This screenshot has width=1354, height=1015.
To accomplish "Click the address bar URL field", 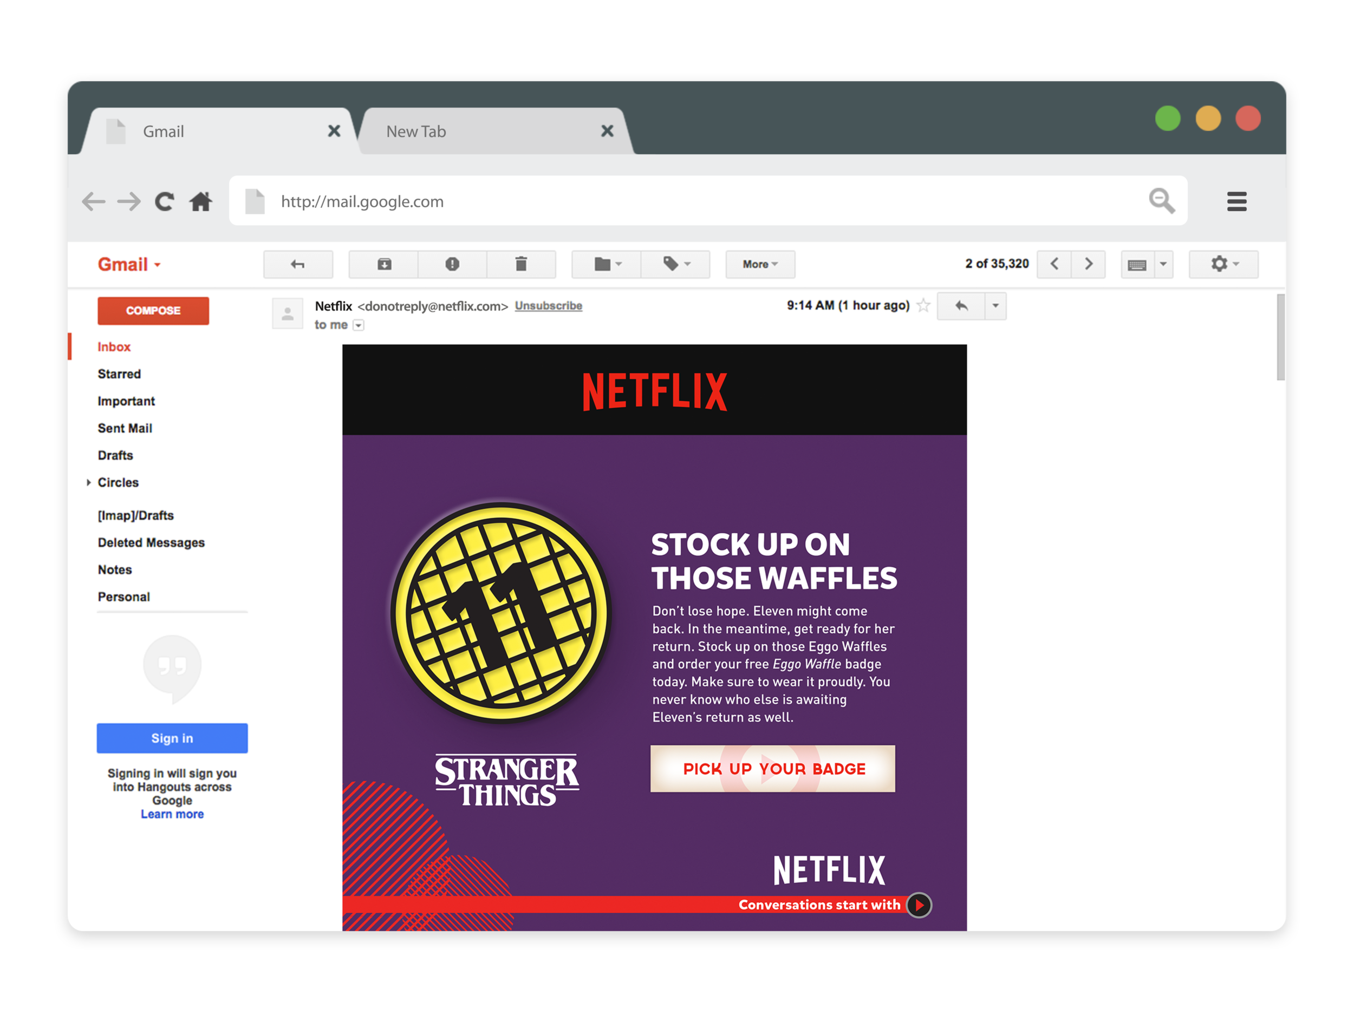I will pos(708,201).
